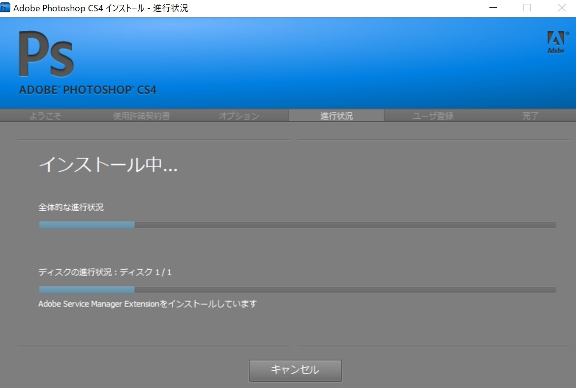The height and width of the screenshot is (388, 576).
Task: Close the Photoshop CS4 installer window
Action: 562,8
